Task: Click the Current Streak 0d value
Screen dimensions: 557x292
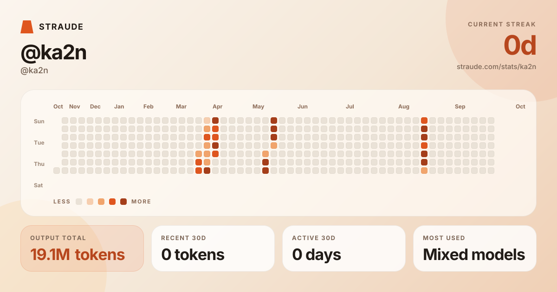Action: 520,45
